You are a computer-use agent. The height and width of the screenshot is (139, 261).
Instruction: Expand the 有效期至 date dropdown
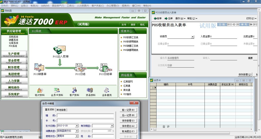[112, 126]
